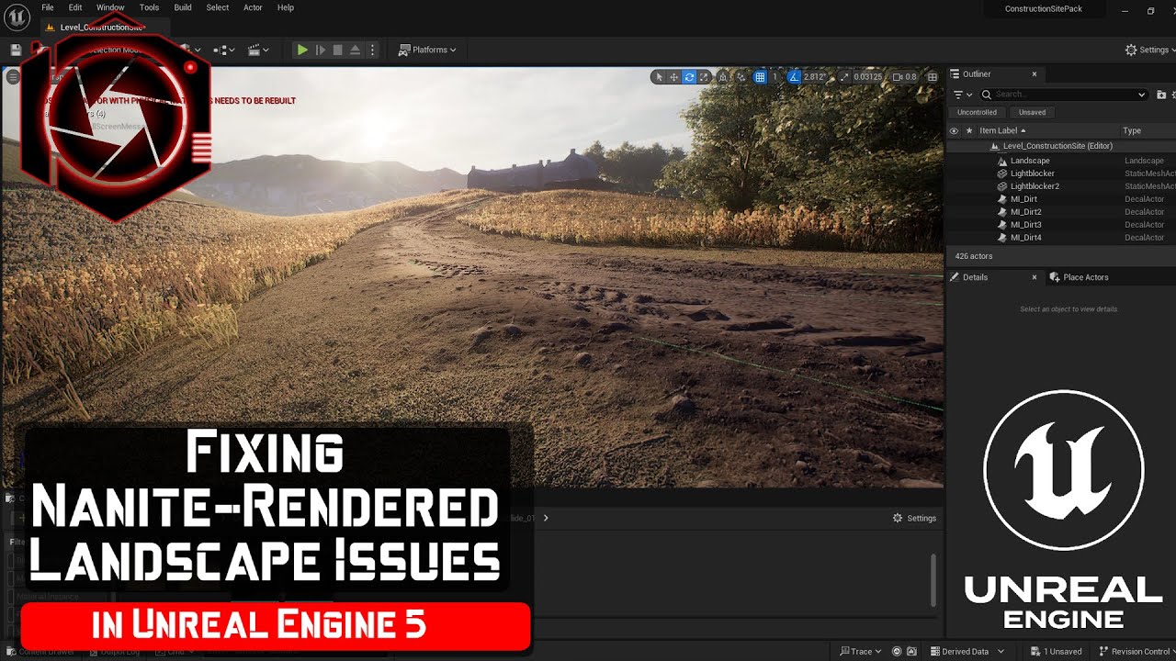Click the viewport layout maximize icon

pos(932,77)
